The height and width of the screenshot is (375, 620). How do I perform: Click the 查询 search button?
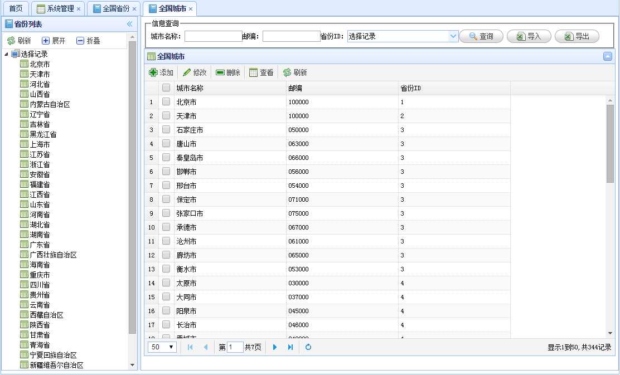(481, 36)
